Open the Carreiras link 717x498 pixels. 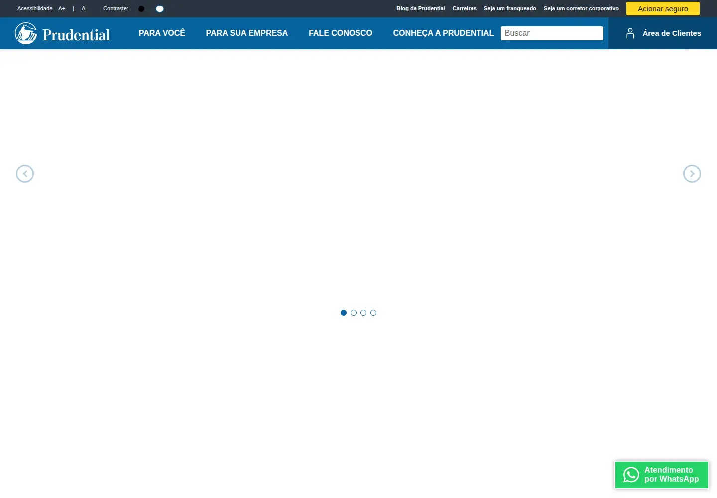465,8
